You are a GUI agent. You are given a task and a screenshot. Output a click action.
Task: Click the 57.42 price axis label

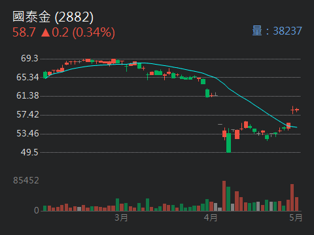(27, 114)
